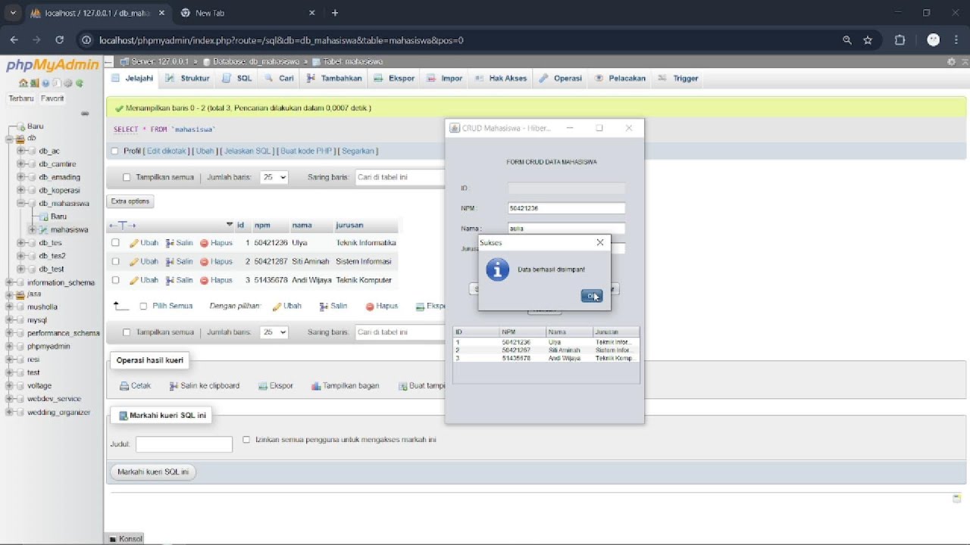Click the Salin copy icon for Andi Wijaya
The image size is (970, 545).
click(x=171, y=280)
